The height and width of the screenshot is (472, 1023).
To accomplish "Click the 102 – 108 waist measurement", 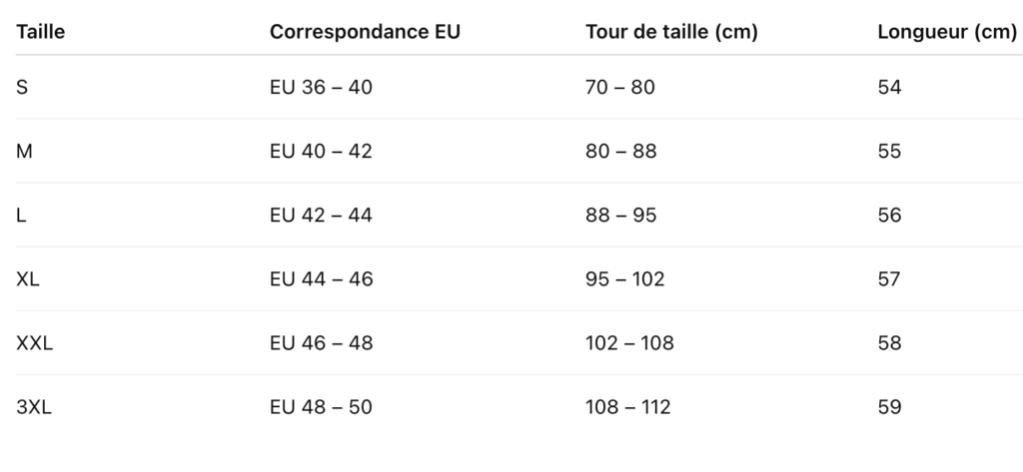I will pos(629,342).
